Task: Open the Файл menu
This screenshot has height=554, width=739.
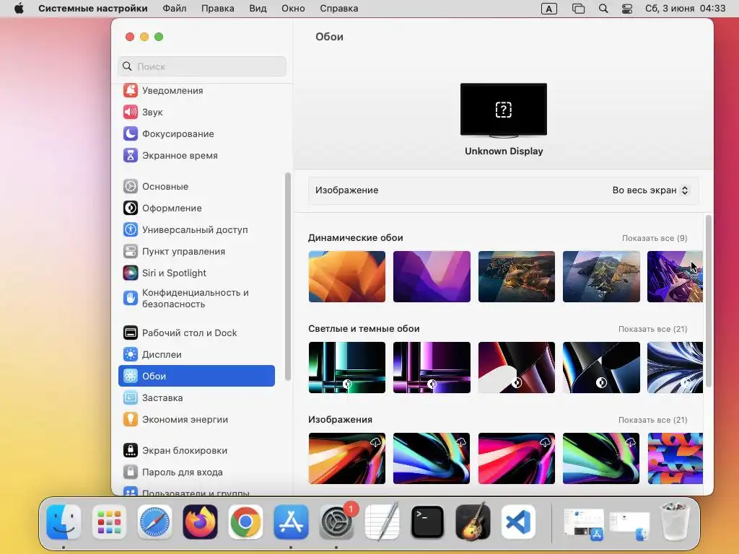Action: point(175,9)
